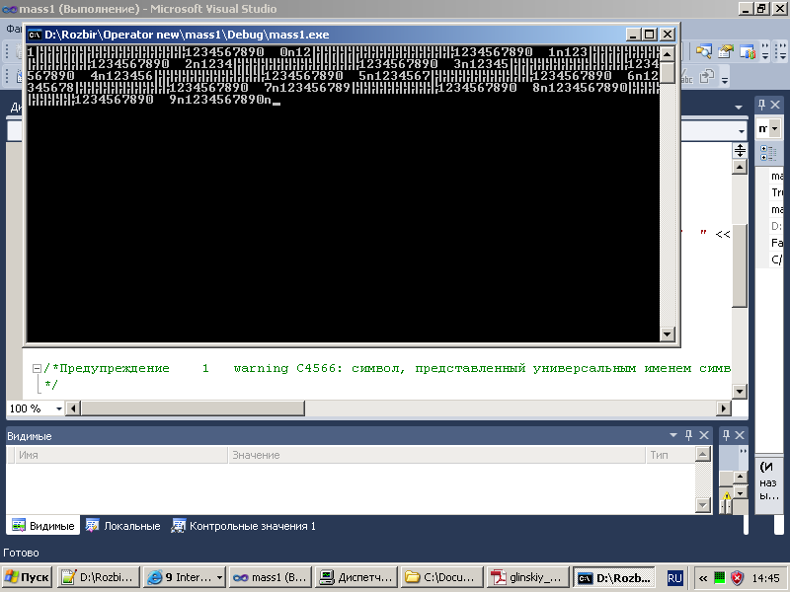
Task: Click the Пуск start button
Action: 28,577
